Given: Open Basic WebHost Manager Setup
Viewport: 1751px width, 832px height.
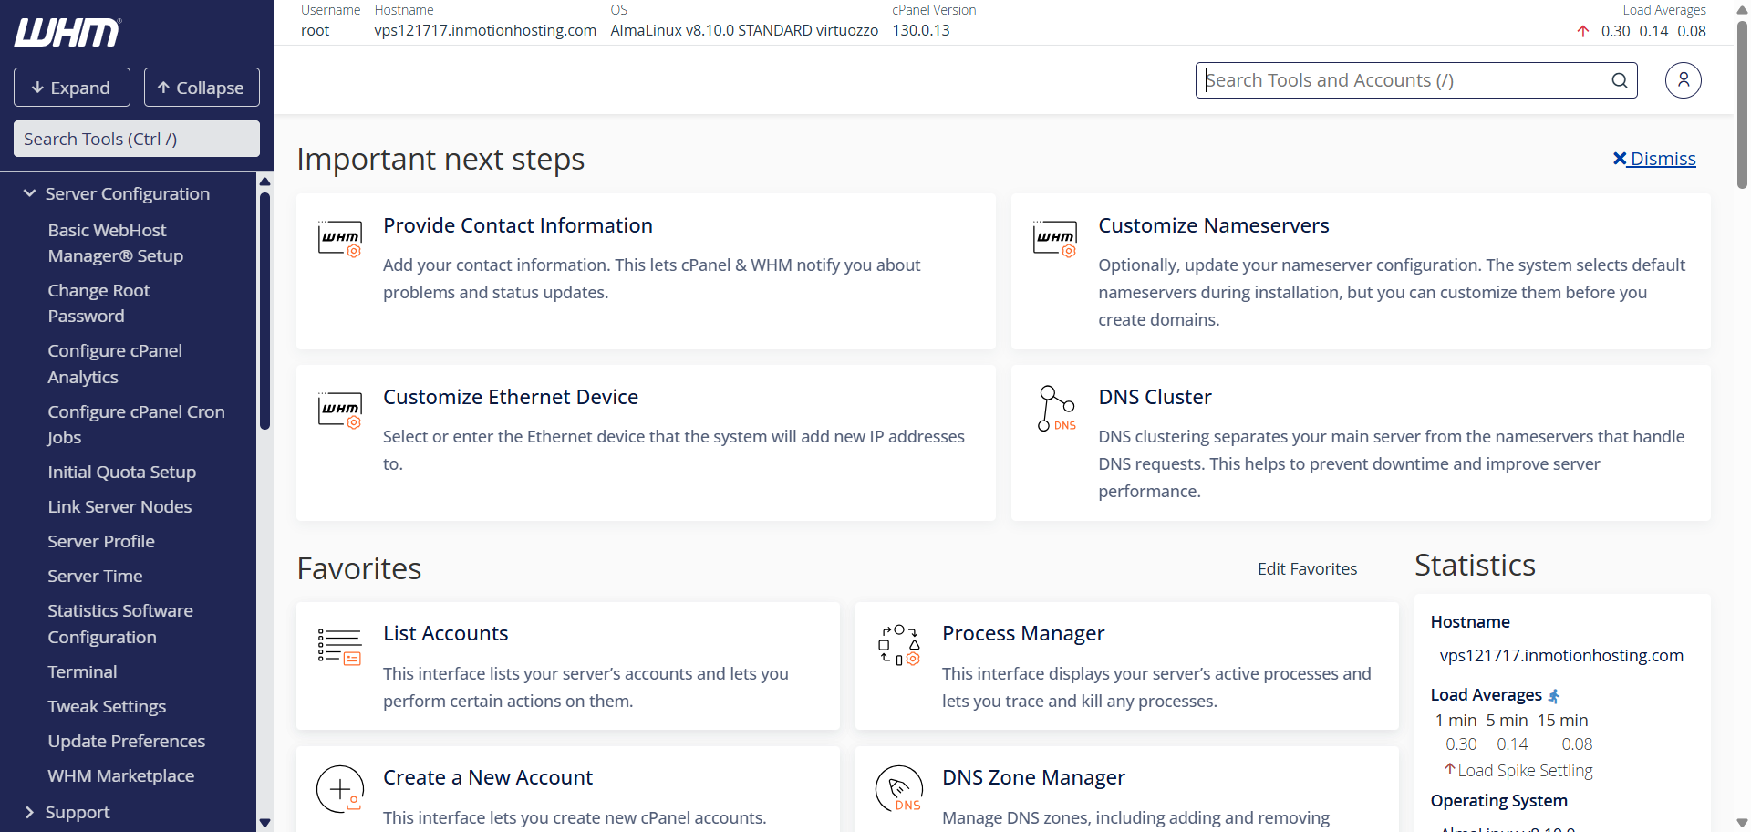Looking at the screenshot, I should coord(116,243).
